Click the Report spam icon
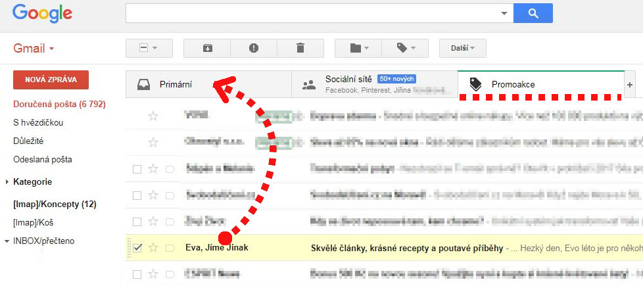The image size is (643, 286). point(254,49)
